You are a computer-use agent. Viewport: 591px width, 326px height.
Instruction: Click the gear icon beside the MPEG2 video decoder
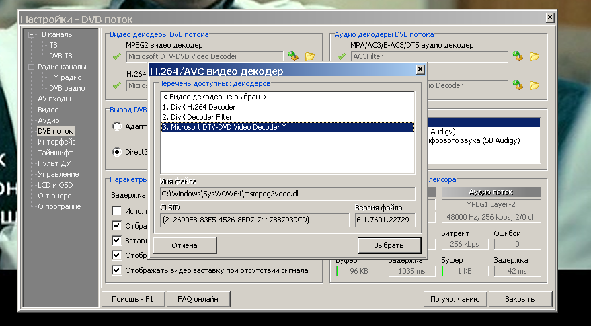coord(292,56)
